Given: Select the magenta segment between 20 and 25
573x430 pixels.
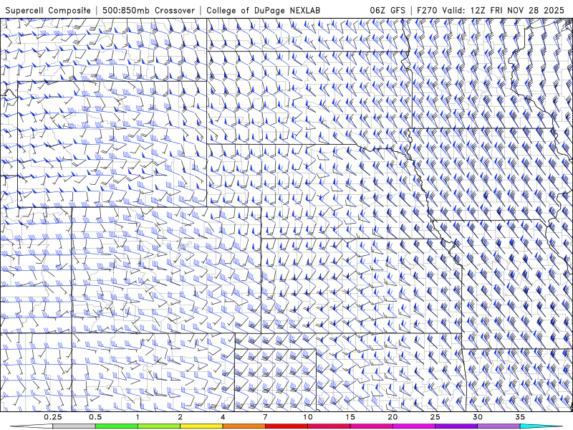Looking at the screenshot, I should coord(414,426).
